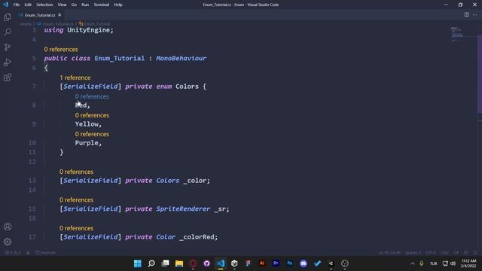Open the Accounts menu icon
Image resolution: width=482 pixels, height=271 pixels.
(x=8, y=227)
